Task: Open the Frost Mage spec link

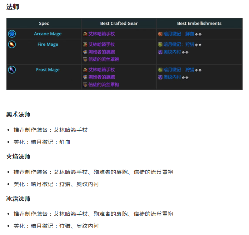Action: (x=48, y=70)
